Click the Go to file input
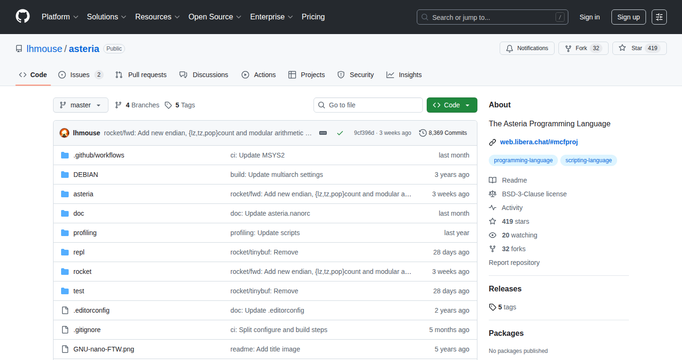This screenshot has height=360, width=682. click(368, 105)
